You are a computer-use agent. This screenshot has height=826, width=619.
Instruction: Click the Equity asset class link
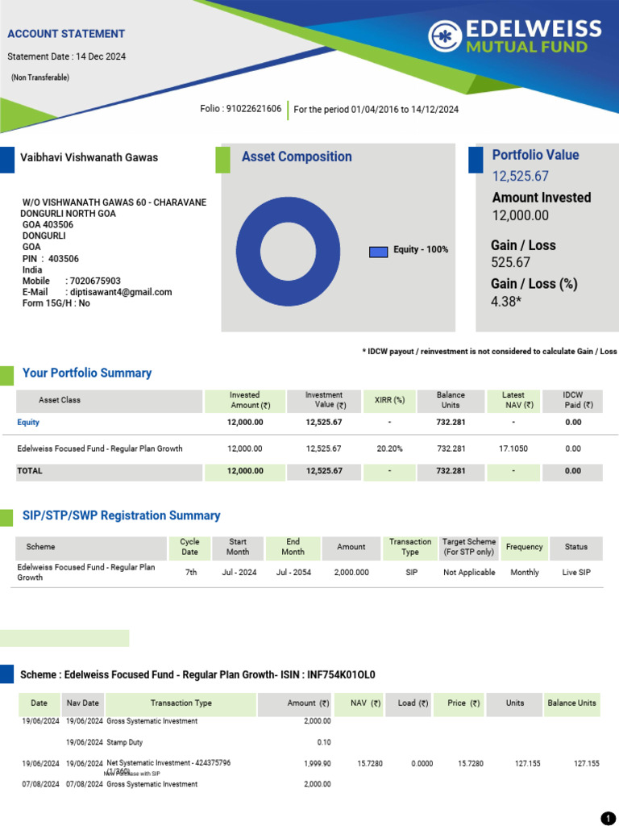pos(28,422)
